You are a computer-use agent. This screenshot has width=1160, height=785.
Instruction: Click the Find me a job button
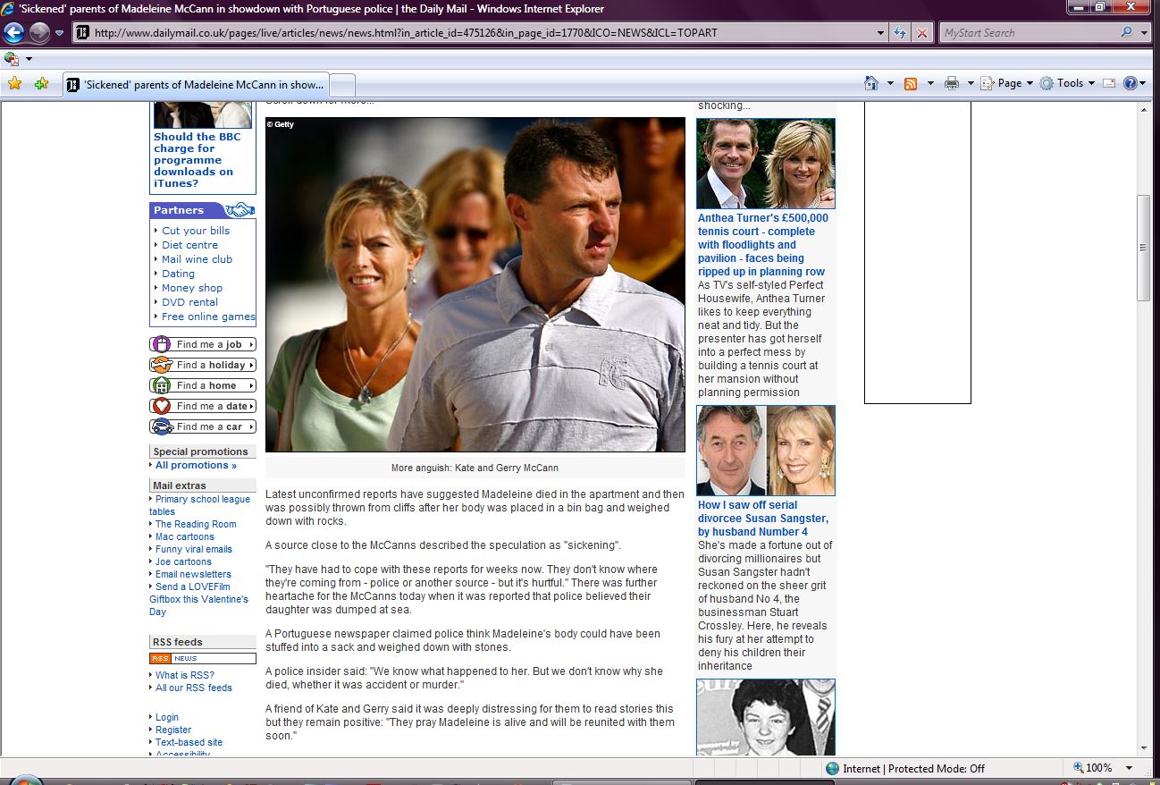coord(203,344)
